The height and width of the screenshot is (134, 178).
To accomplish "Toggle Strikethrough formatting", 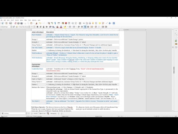I will coord(47,27).
